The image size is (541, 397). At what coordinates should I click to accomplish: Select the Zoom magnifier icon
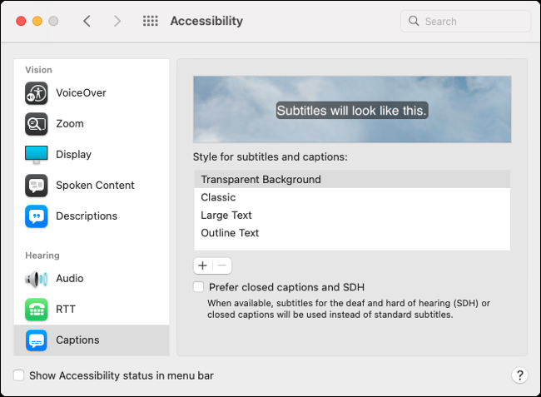37,124
